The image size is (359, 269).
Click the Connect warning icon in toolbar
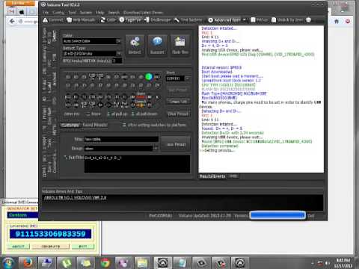click(x=45, y=20)
